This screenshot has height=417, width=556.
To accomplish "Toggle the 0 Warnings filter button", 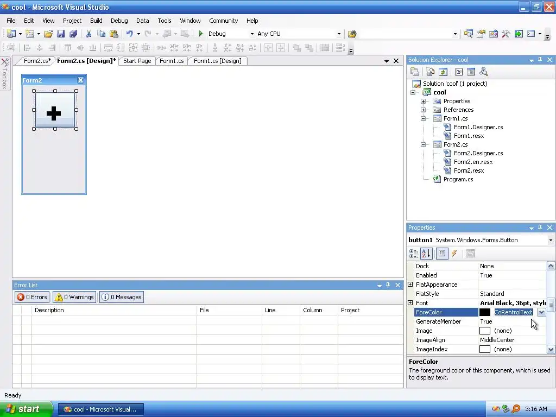I will click(x=74, y=297).
